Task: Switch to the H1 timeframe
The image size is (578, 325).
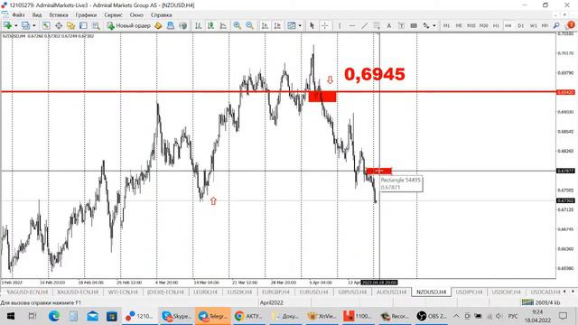Action: tap(496, 25)
